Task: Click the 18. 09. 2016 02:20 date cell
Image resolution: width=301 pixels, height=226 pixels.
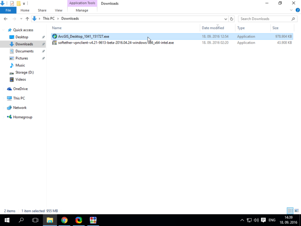Action: (215, 43)
